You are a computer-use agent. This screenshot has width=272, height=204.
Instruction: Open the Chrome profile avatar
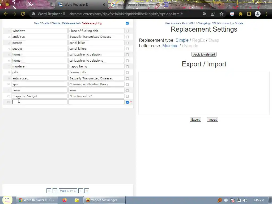pyautogui.click(x=258, y=14)
